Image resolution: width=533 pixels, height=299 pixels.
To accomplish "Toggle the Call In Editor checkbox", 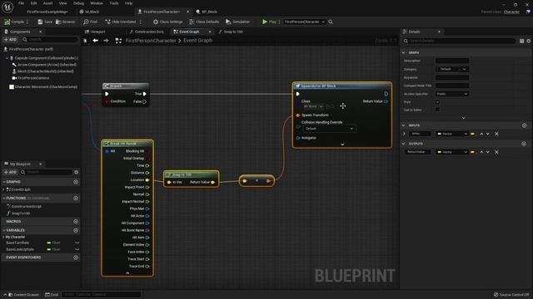I will 437,110.
